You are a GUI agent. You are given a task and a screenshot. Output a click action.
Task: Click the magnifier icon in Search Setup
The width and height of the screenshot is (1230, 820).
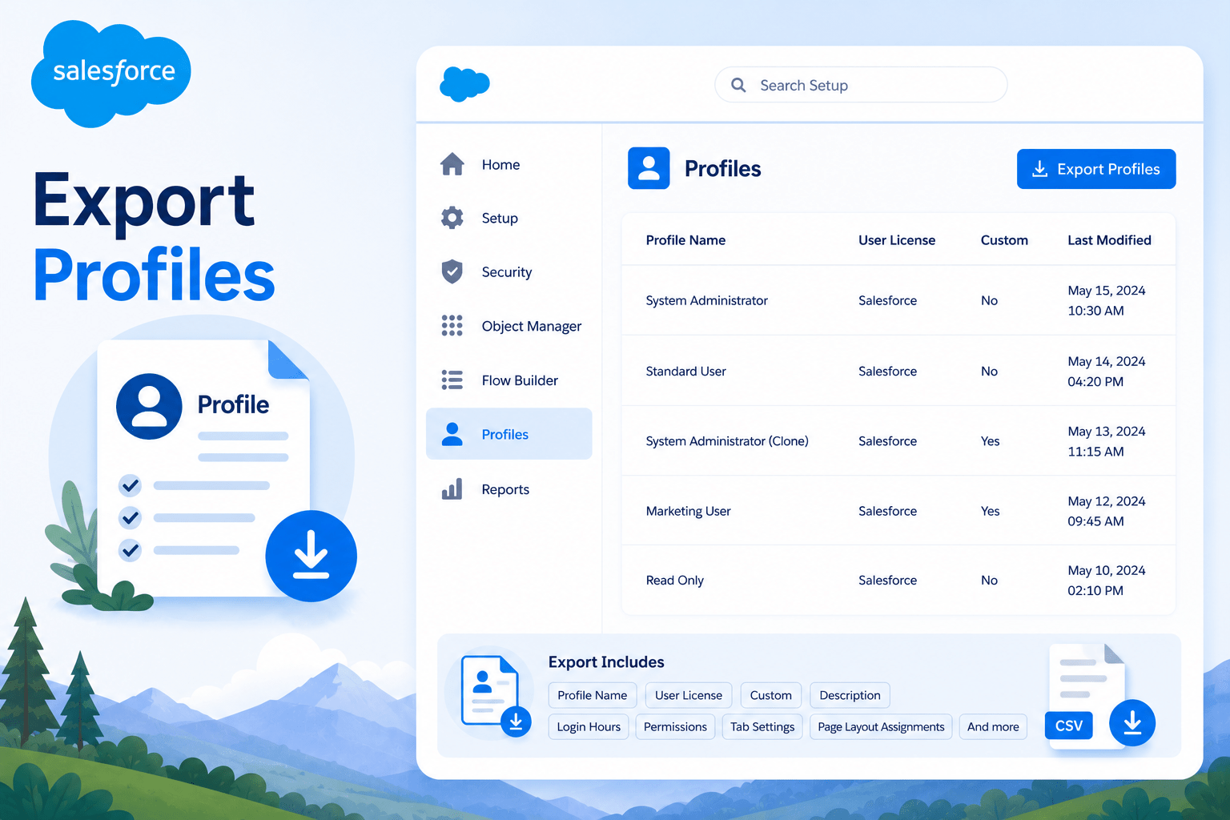click(x=738, y=85)
